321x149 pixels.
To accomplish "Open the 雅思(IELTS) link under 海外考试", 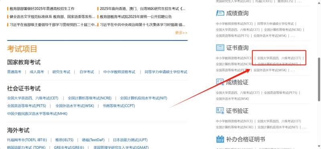I will click(x=64, y=140).
